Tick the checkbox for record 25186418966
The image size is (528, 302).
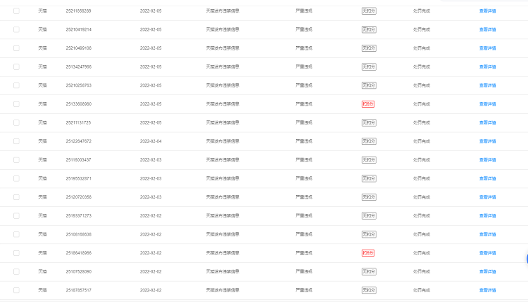point(16,253)
